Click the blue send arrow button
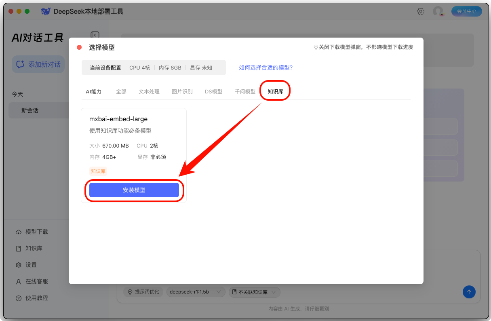This screenshot has width=491, height=321. [x=469, y=292]
